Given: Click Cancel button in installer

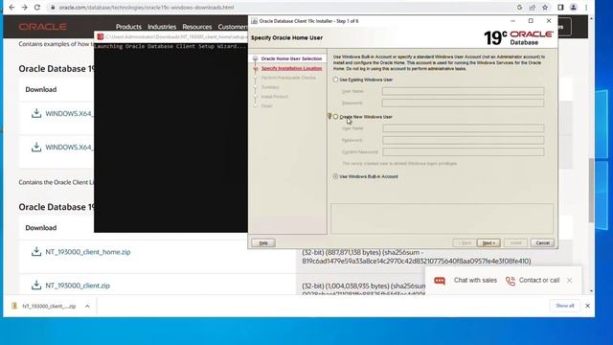Looking at the screenshot, I should [x=542, y=242].
